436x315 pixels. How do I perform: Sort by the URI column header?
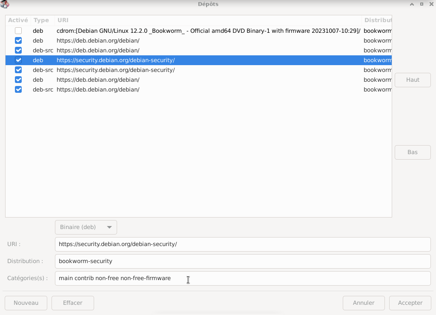(x=208, y=20)
